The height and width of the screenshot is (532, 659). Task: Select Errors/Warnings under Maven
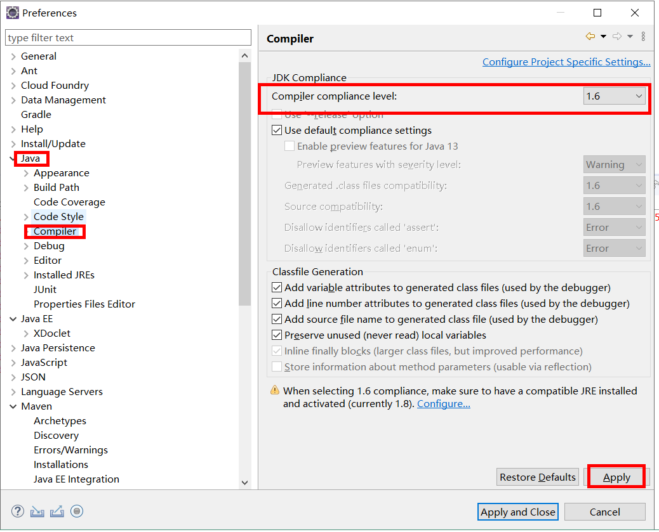[70, 450]
